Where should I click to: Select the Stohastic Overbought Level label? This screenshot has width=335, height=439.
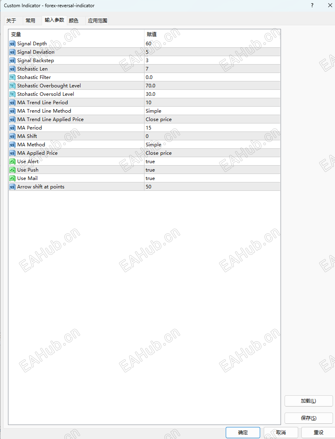49,86
